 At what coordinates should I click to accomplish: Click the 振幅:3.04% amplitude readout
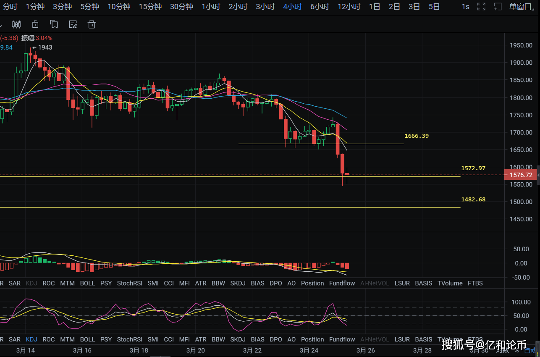coord(37,38)
